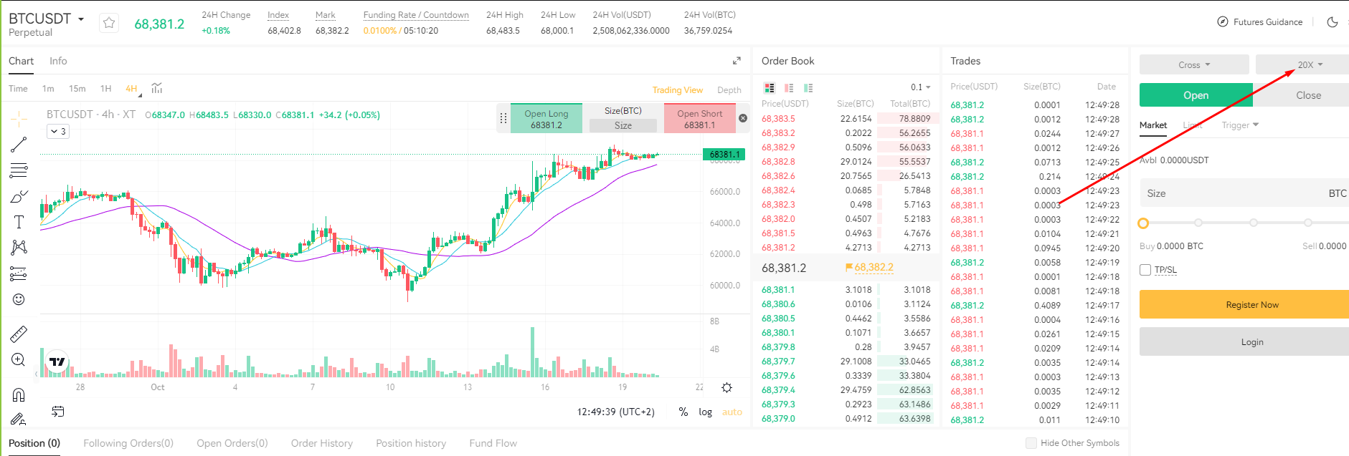Screen dimensions: 1349x456
Task: Switch to the Info tab
Action: pyautogui.click(x=58, y=61)
